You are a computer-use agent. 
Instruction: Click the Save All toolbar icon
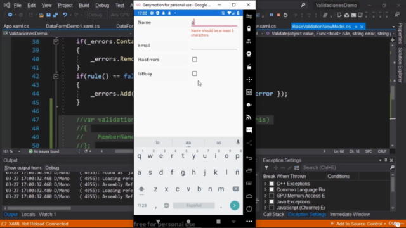pyautogui.click(x=55, y=15)
